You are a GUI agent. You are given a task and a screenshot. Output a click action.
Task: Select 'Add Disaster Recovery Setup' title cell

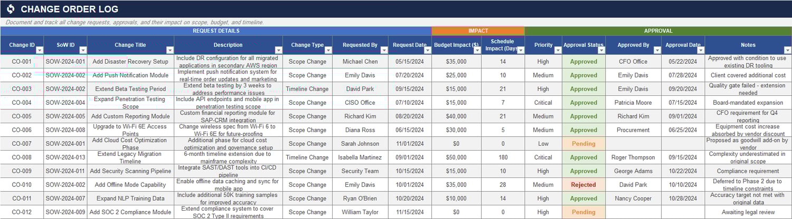[130, 62]
